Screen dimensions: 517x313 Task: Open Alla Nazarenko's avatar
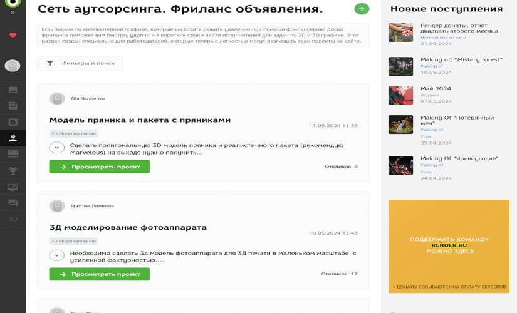click(x=57, y=98)
